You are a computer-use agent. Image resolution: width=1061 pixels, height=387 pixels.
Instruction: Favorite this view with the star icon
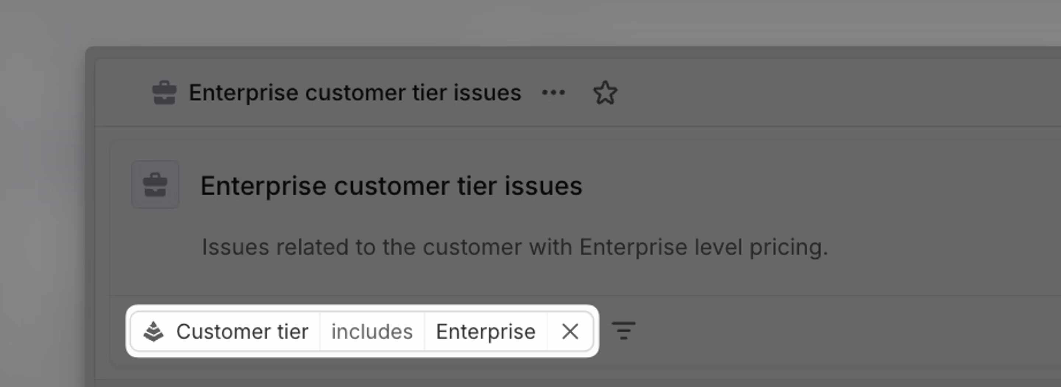tap(605, 93)
